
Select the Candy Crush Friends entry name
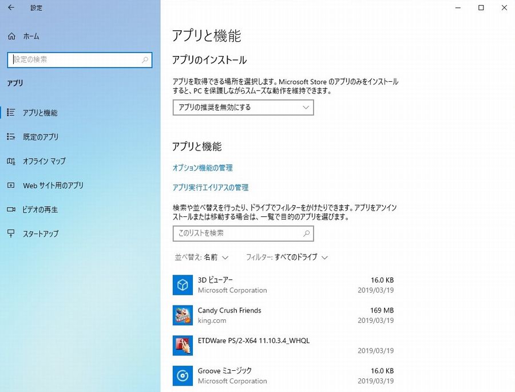coord(229,311)
